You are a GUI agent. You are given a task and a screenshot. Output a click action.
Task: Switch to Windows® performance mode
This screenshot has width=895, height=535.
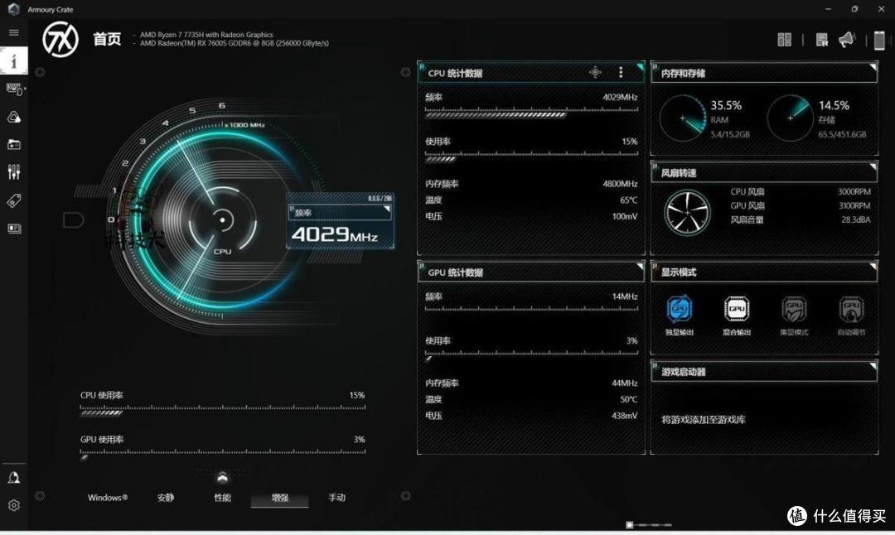[108, 498]
